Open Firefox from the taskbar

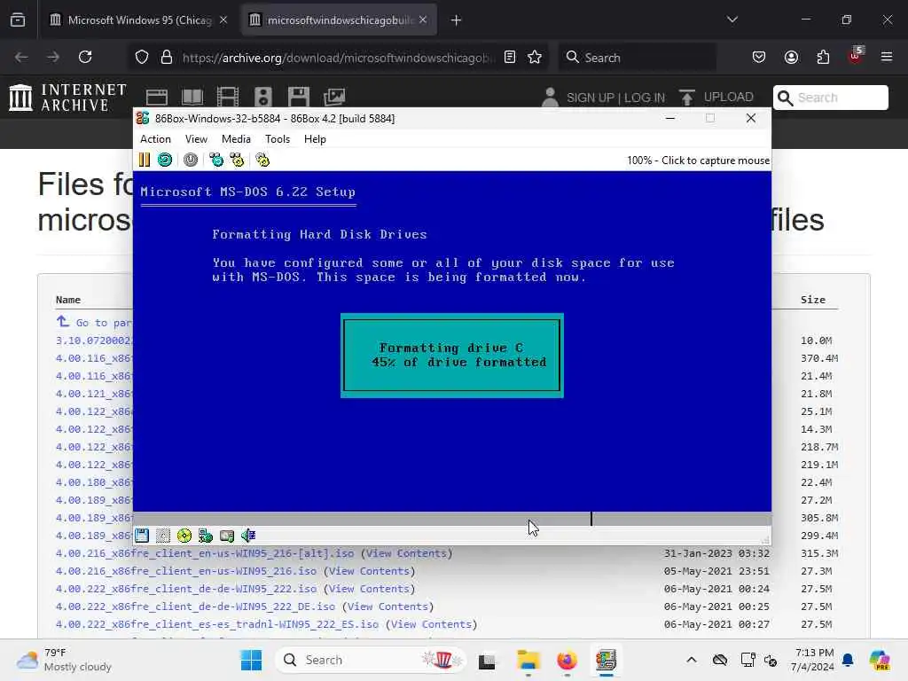[x=567, y=660]
